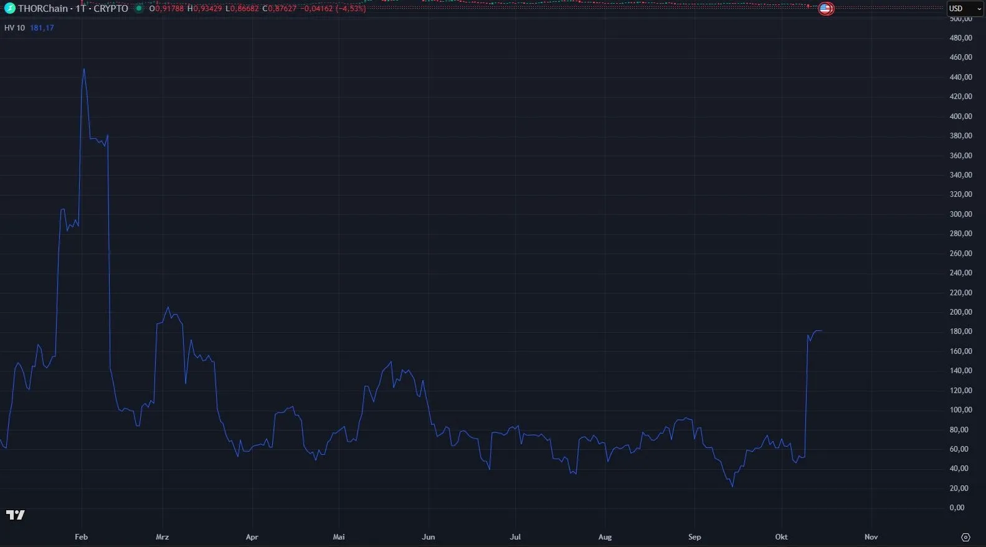Click the Mrz label on time axis
Viewport: 986px width, 547px height.
[162, 537]
